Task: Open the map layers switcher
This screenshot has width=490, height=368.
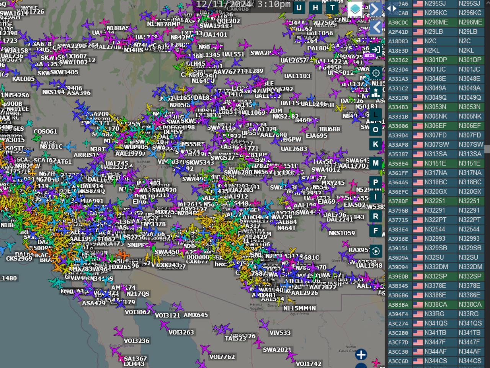Action: tap(355, 8)
